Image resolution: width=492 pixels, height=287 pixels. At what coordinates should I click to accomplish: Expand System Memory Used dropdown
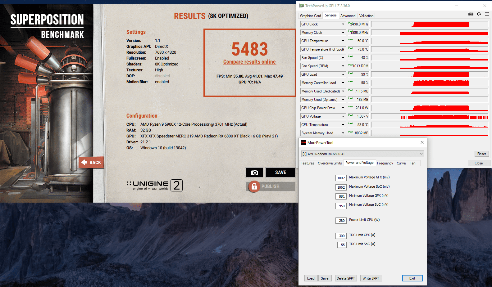343,133
